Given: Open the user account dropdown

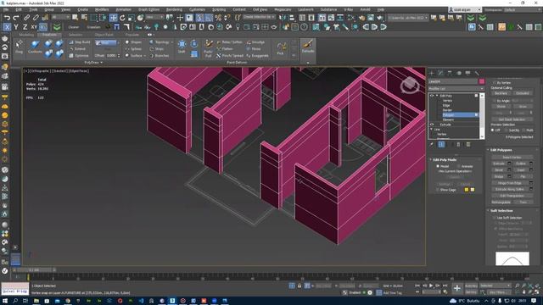Looking at the screenshot, I should pos(465,9).
